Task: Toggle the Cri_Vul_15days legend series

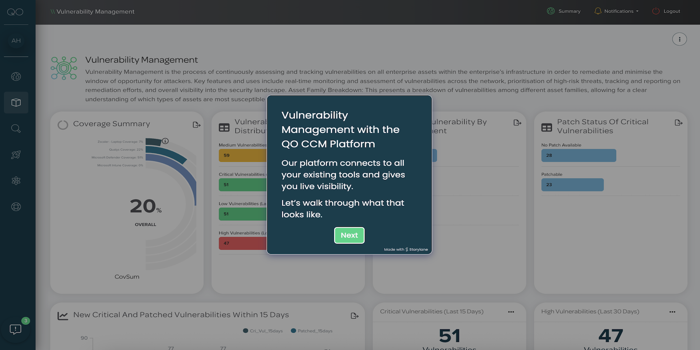Action: click(263, 331)
